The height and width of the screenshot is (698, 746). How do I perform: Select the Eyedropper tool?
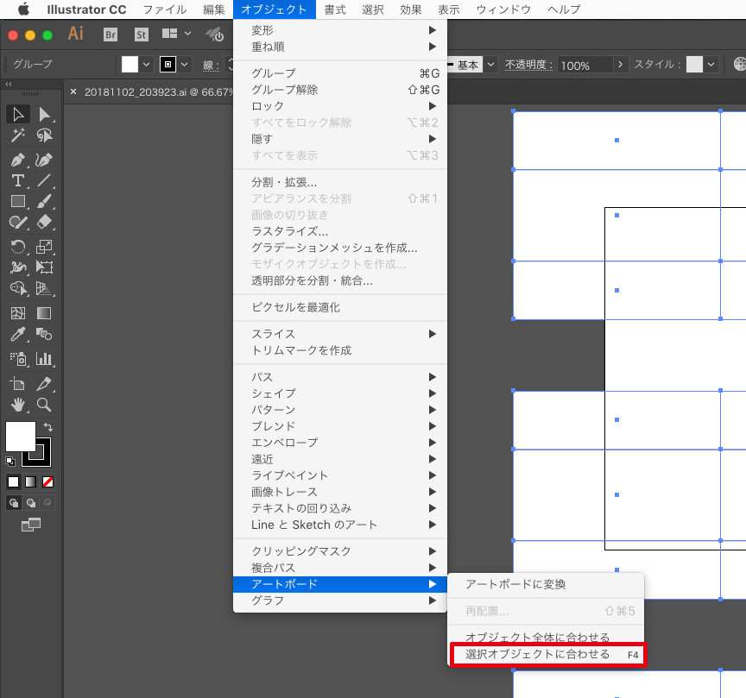pyautogui.click(x=18, y=334)
